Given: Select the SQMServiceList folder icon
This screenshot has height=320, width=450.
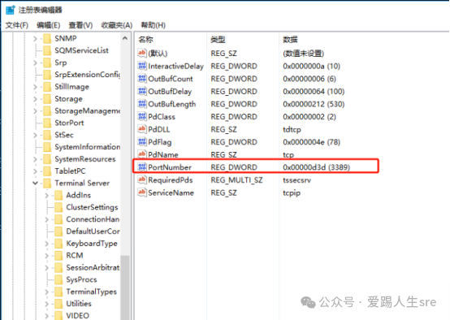Looking at the screenshot, I should pyautogui.click(x=47, y=50).
